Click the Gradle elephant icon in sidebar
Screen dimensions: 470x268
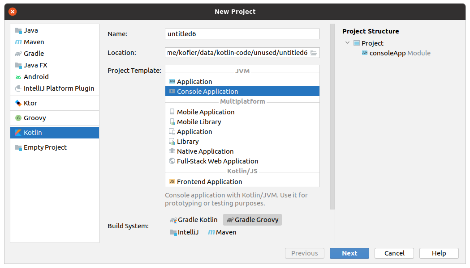pyautogui.click(x=18, y=54)
